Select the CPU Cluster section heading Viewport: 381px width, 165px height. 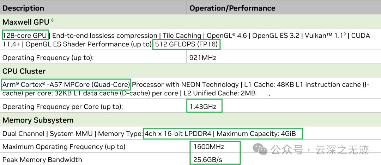coord(24,71)
